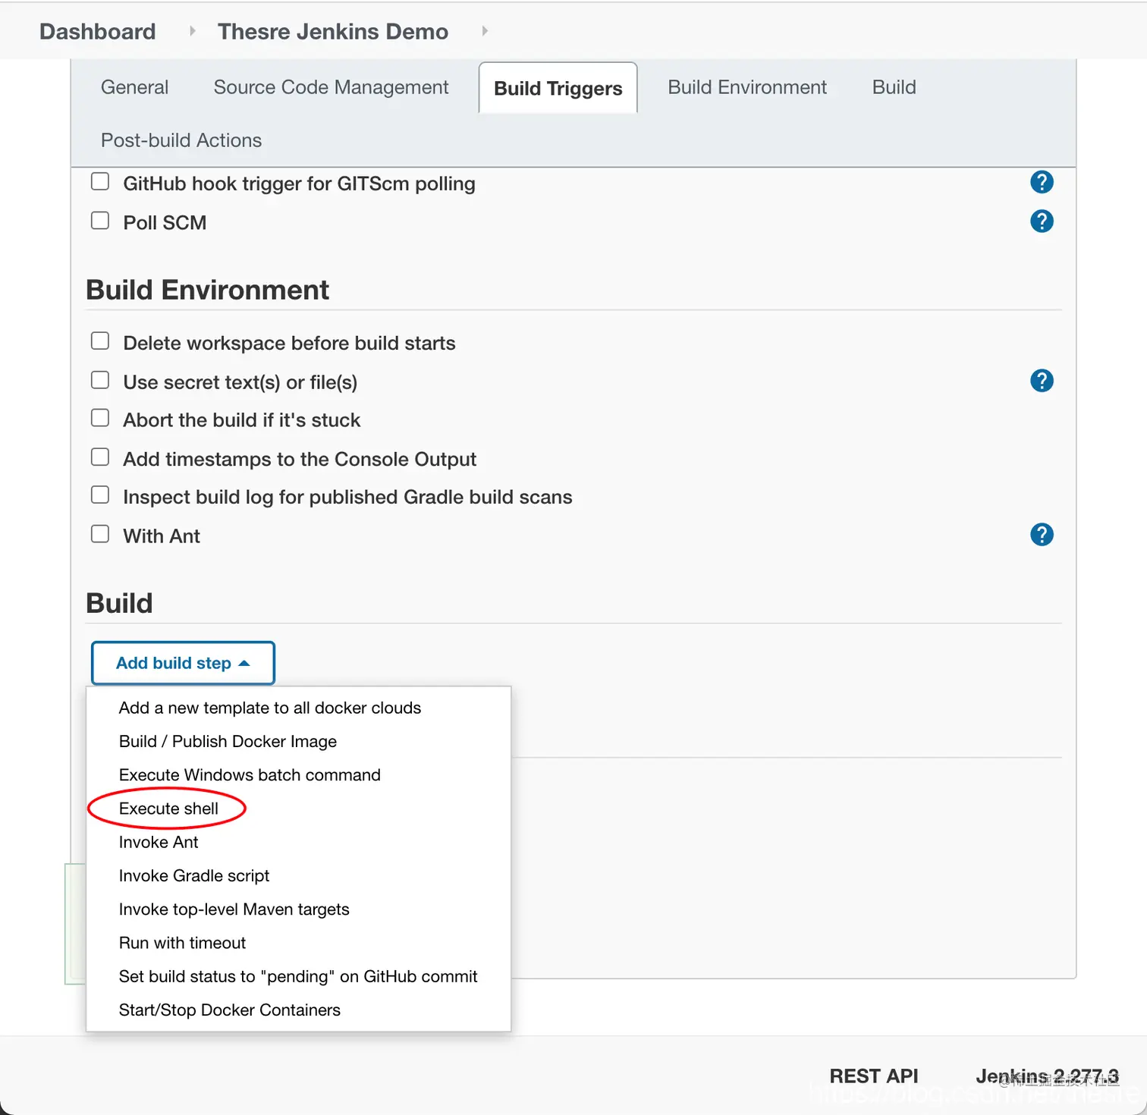
Task: Open help icon for Poll SCM
Action: point(1042,221)
